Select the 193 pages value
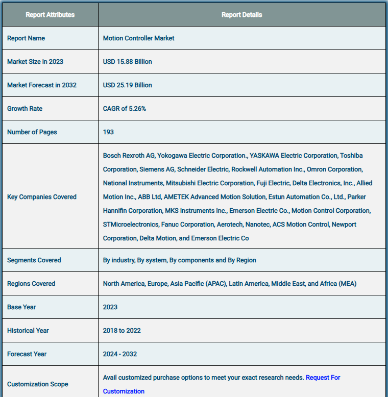The height and width of the screenshot is (397, 388). pos(108,132)
